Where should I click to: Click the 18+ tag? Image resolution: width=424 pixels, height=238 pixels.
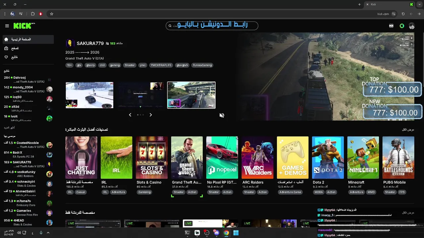69,65
